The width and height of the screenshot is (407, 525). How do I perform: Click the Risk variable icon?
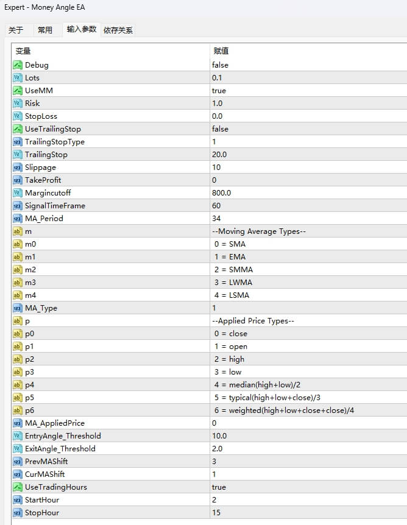[x=18, y=103]
